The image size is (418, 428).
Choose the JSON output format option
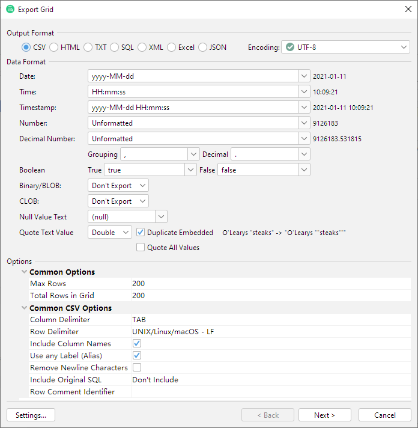pyautogui.click(x=202, y=47)
